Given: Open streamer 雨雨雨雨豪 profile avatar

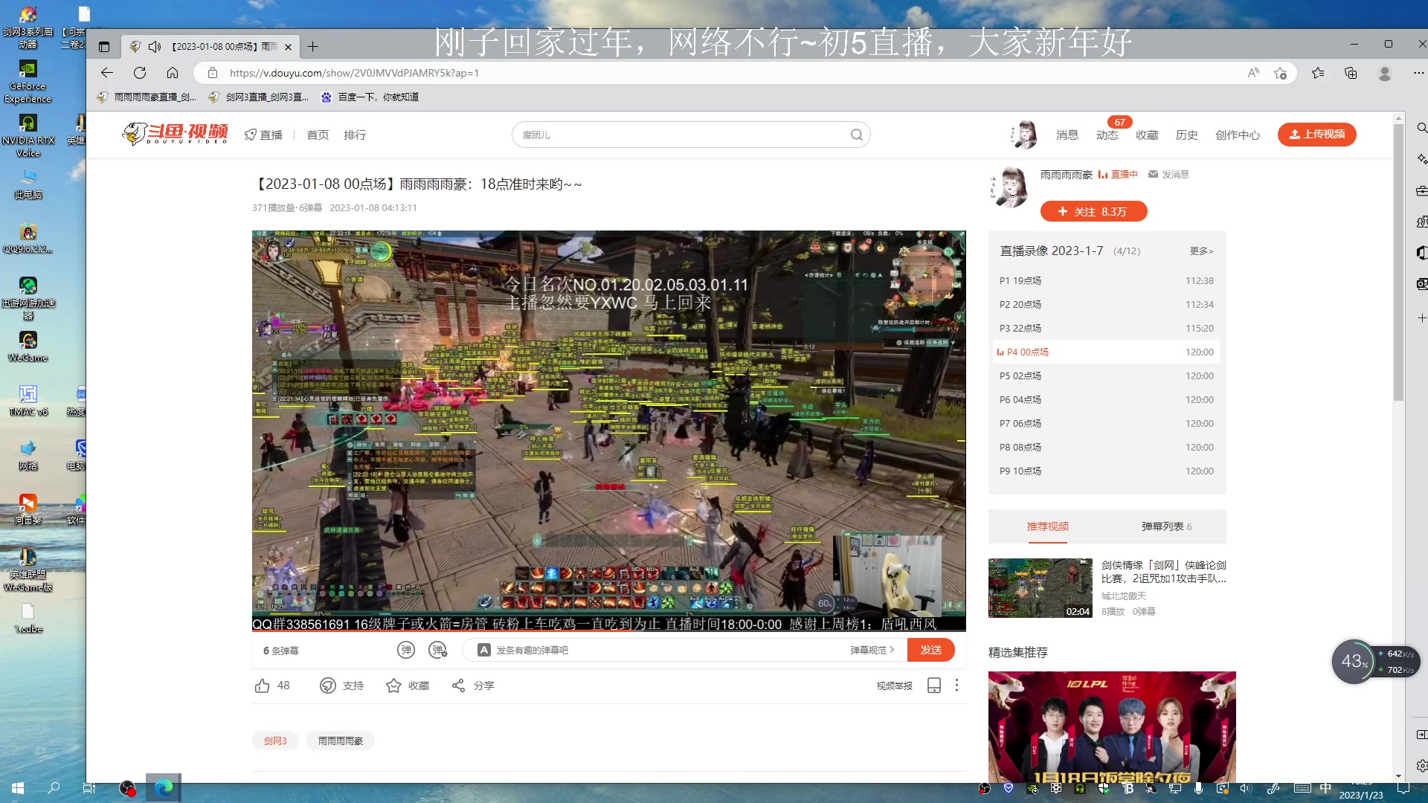Looking at the screenshot, I should (x=1011, y=186).
